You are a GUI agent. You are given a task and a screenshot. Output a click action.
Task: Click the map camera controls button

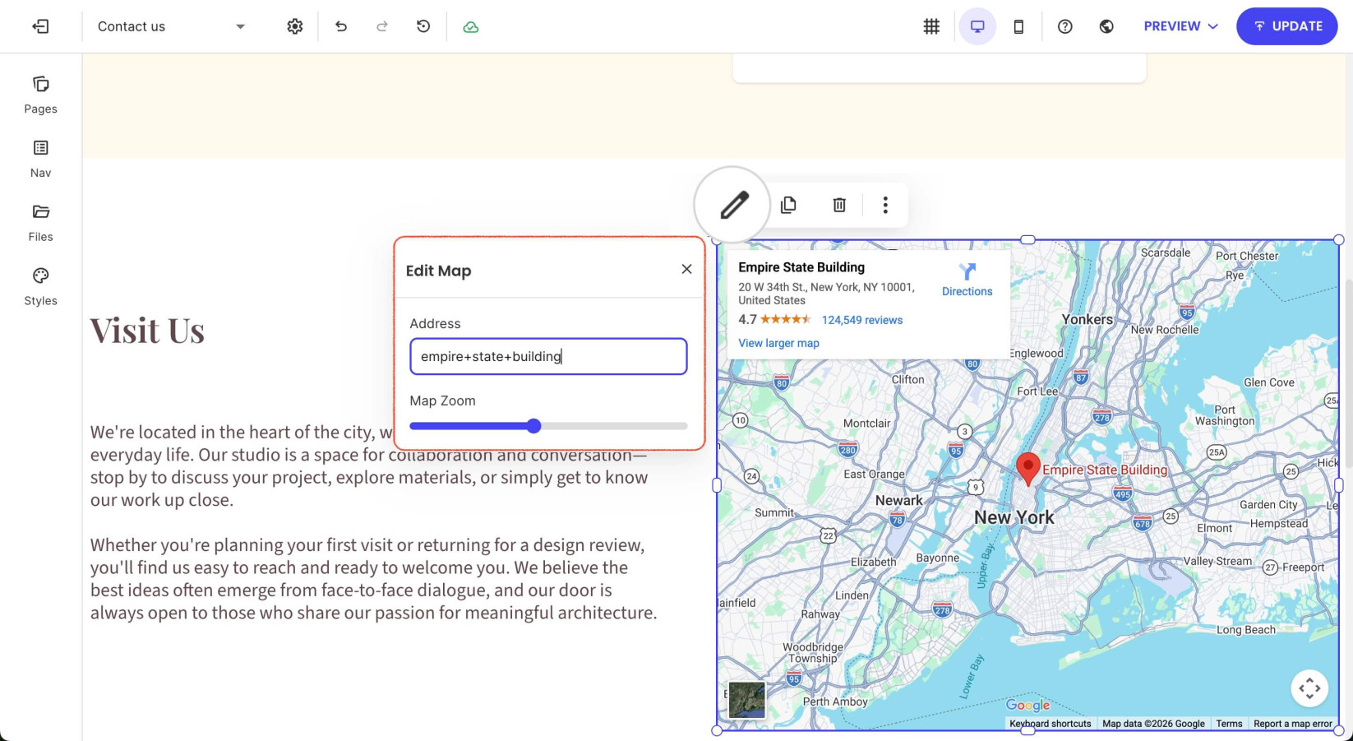1309,688
